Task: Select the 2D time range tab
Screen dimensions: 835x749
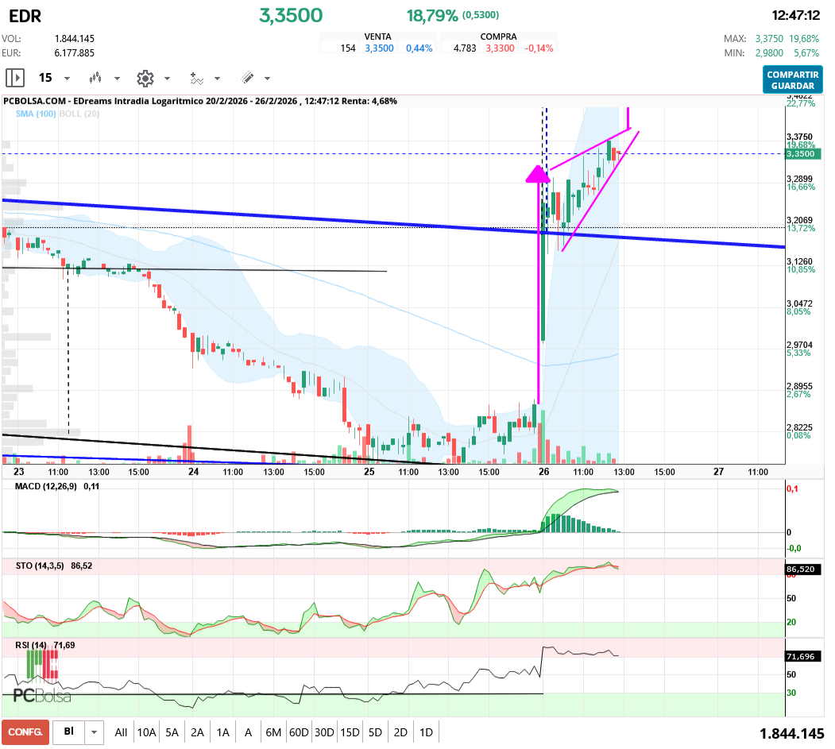Action: coord(400,732)
